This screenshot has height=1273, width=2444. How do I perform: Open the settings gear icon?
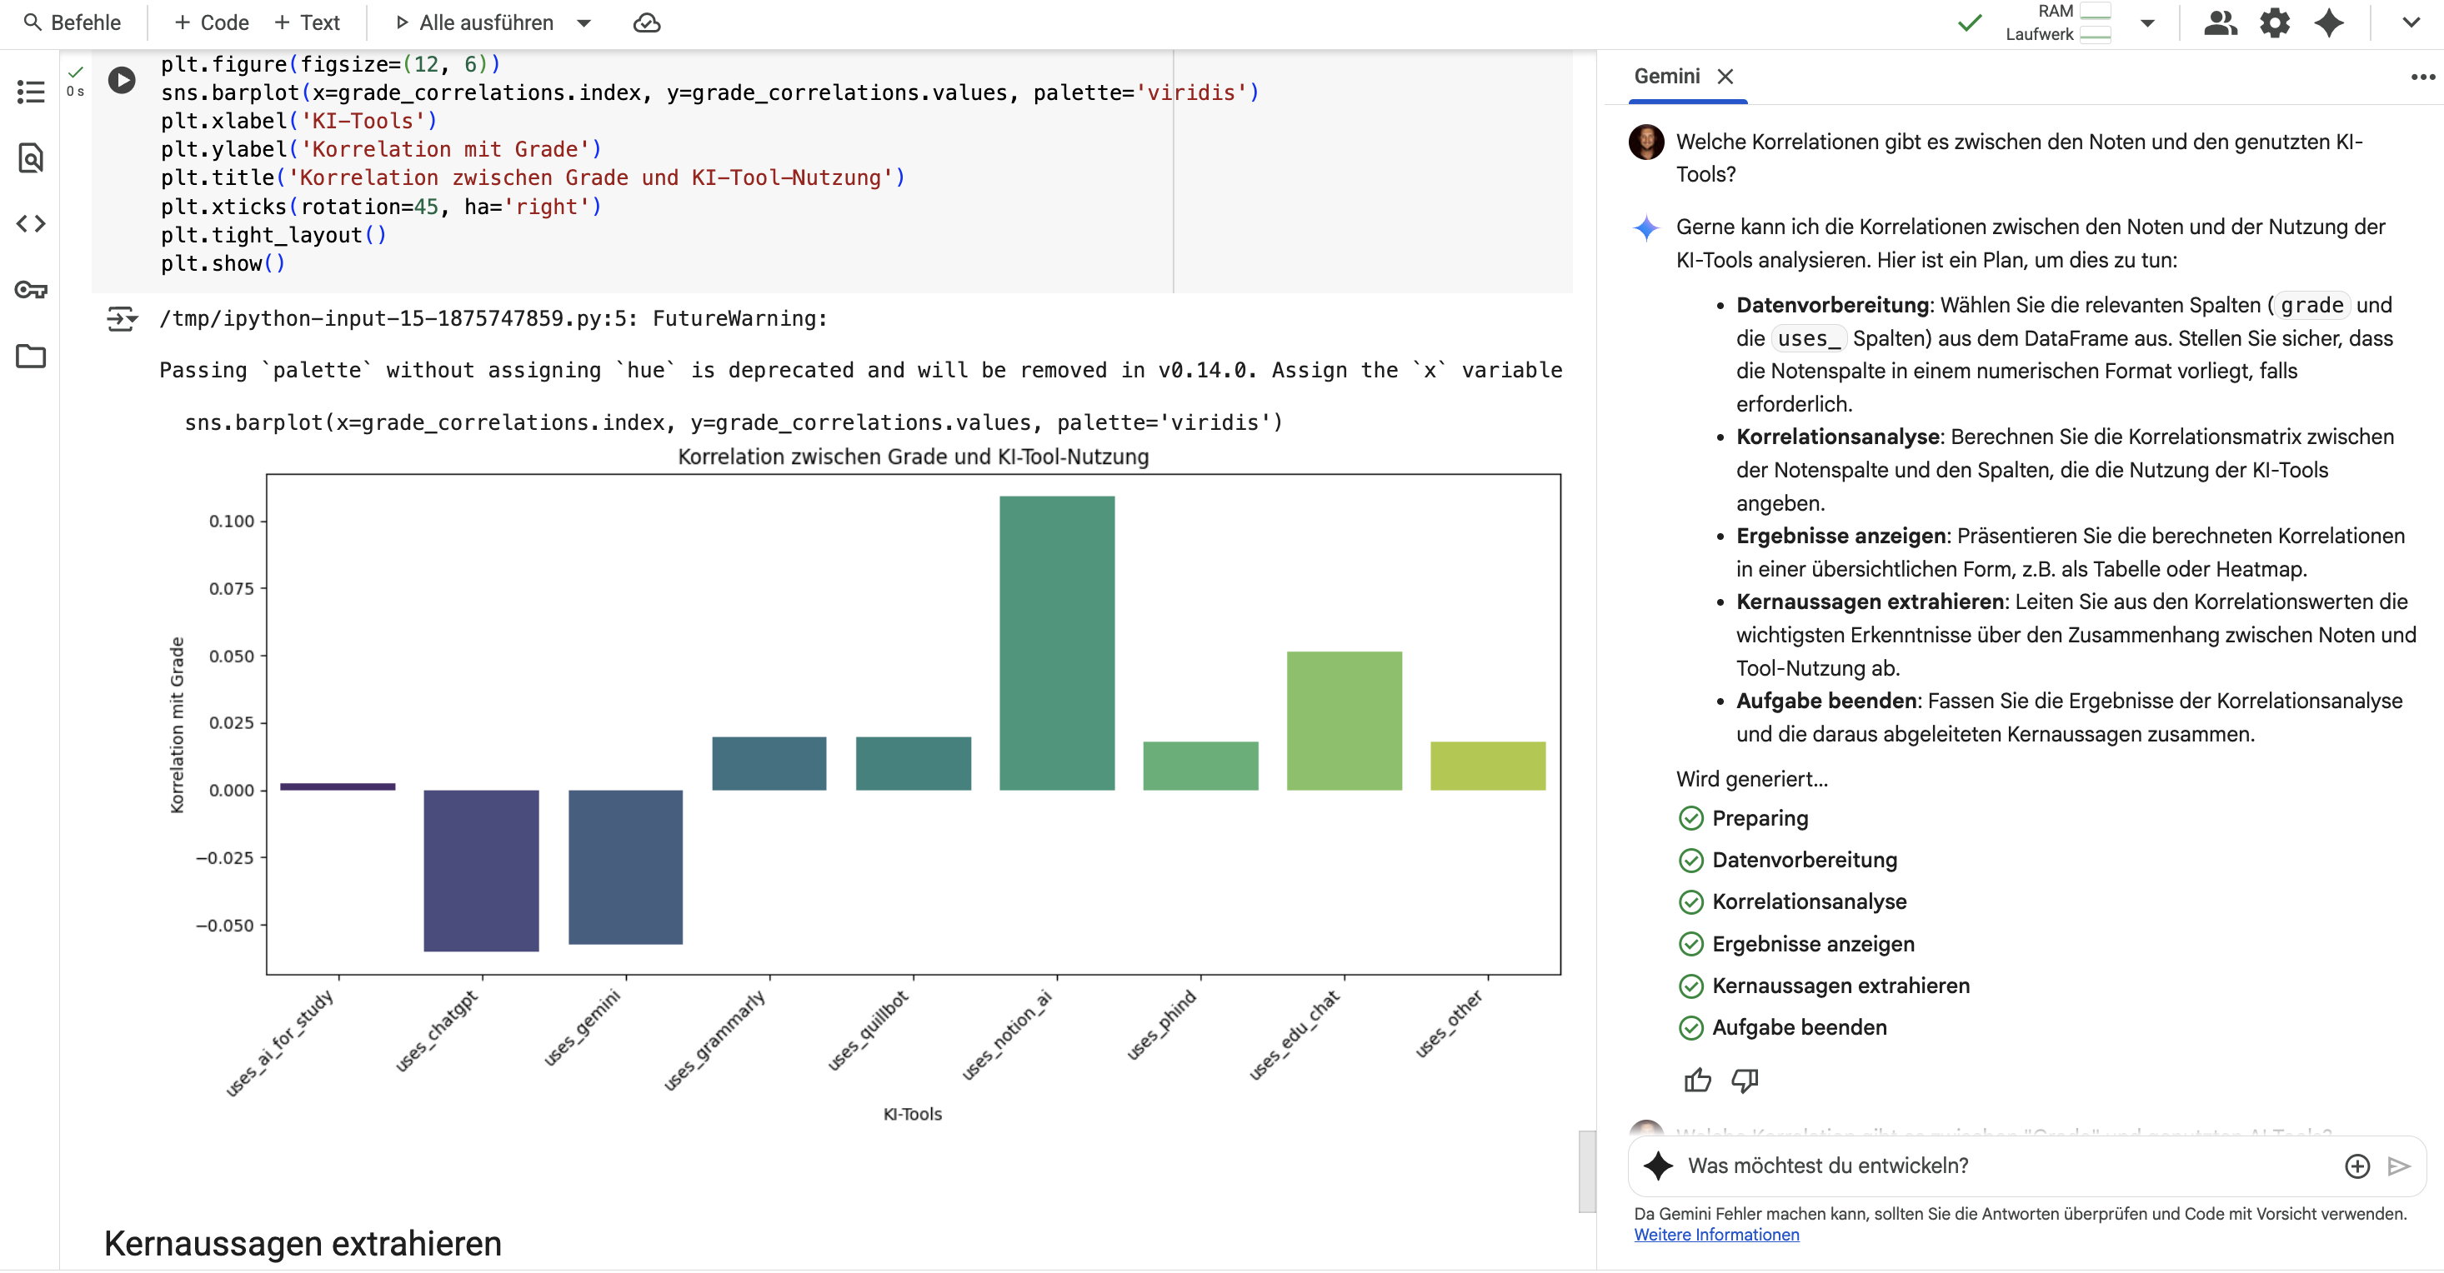2274,22
